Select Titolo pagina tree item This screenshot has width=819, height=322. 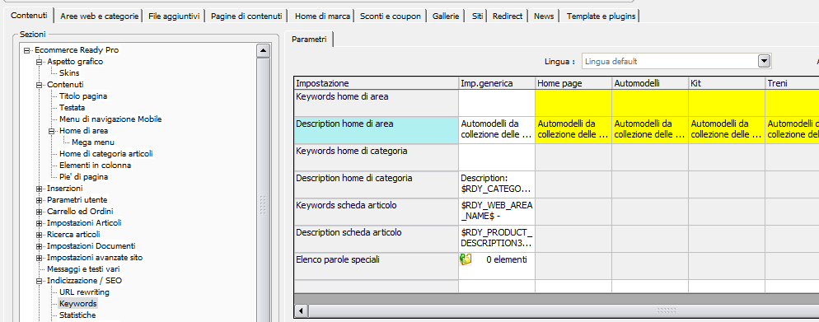[83, 96]
